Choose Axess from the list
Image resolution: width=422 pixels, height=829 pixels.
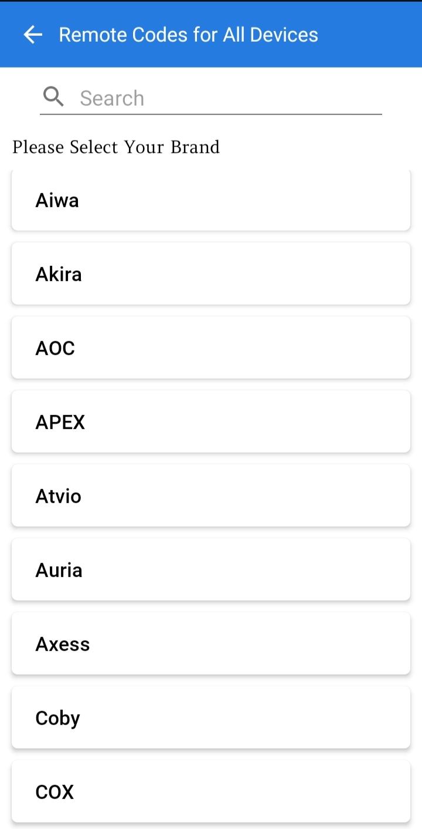pyautogui.click(x=211, y=643)
